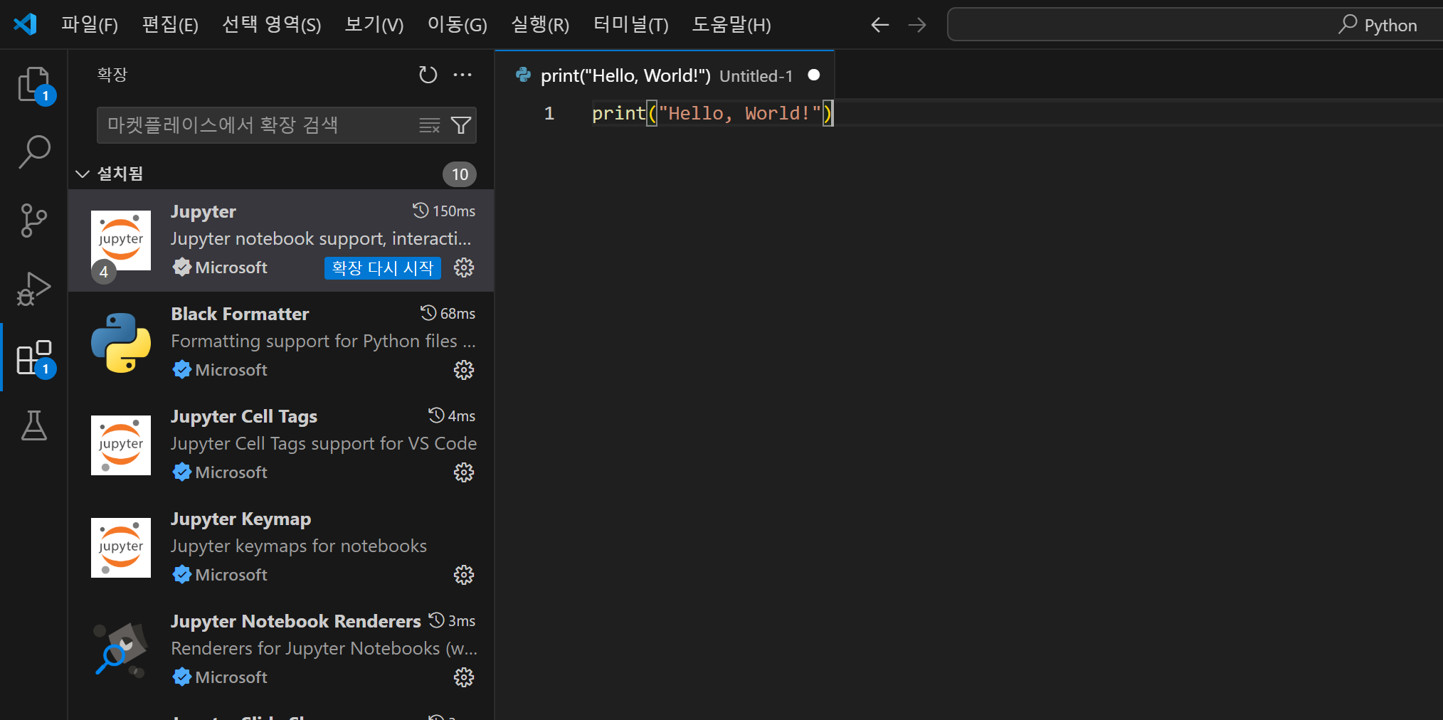1443x720 pixels.
Task: Click the marketplace extension search field
Action: [x=256, y=125]
